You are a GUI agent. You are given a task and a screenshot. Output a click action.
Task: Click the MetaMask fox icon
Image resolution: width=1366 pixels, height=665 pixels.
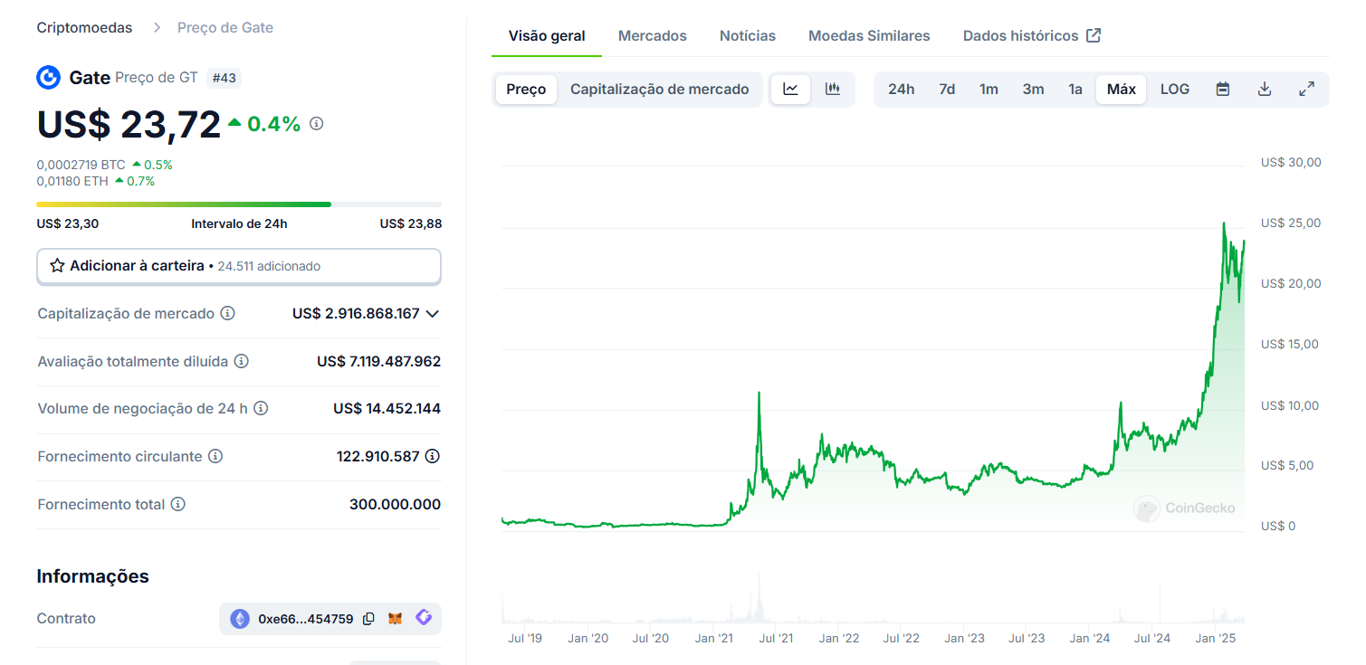tap(396, 619)
